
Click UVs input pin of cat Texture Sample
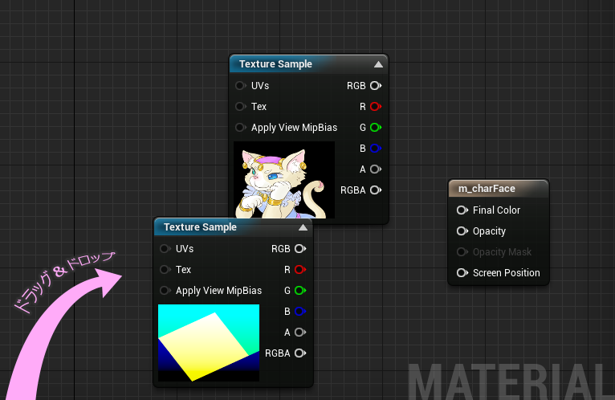(x=240, y=86)
